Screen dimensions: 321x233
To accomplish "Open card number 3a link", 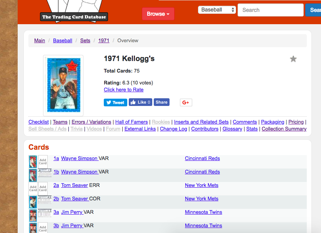I will pyautogui.click(x=56, y=212).
